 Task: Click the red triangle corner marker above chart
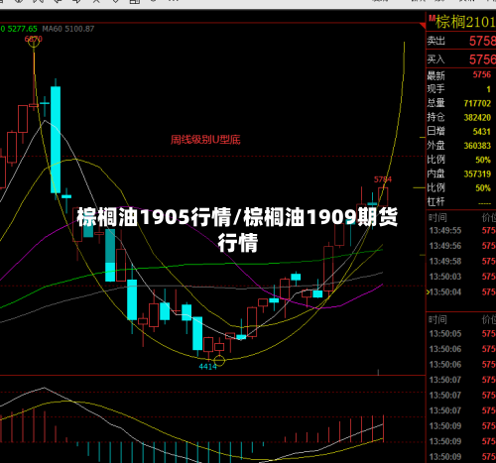(423, 26)
